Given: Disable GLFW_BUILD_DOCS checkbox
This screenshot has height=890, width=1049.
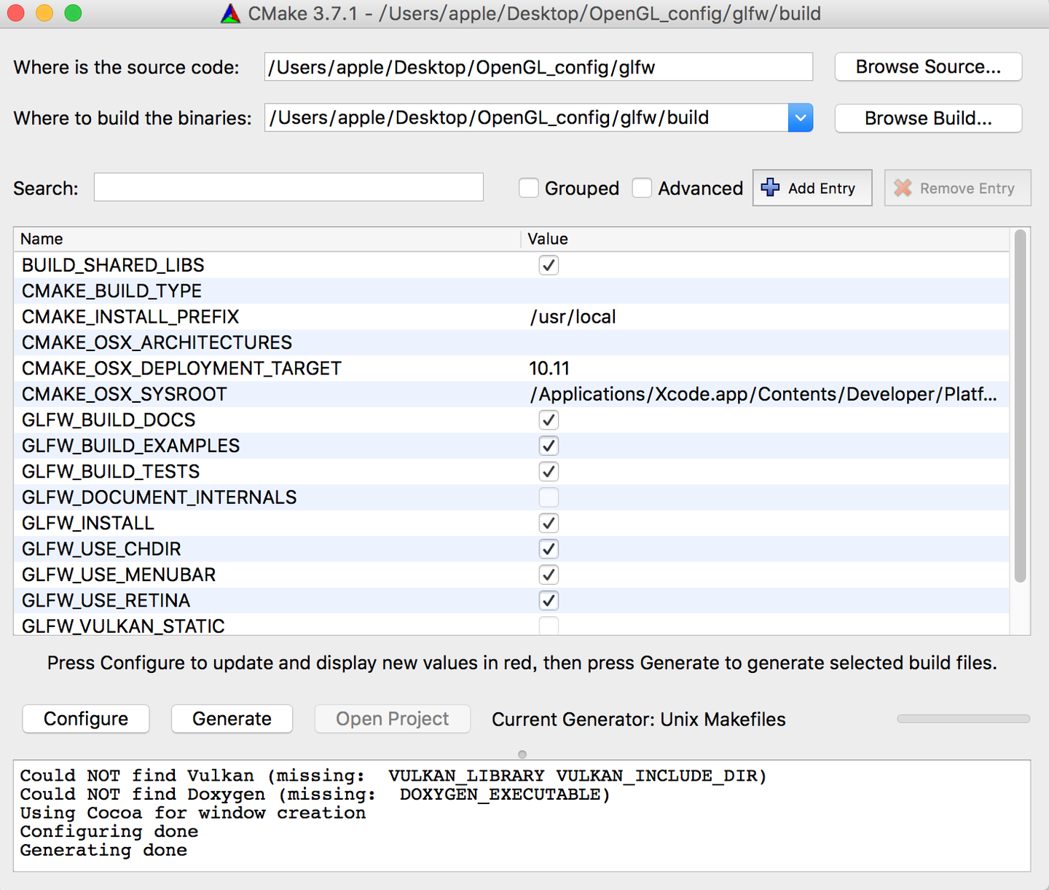Looking at the screenshot, I should [549, 420].
